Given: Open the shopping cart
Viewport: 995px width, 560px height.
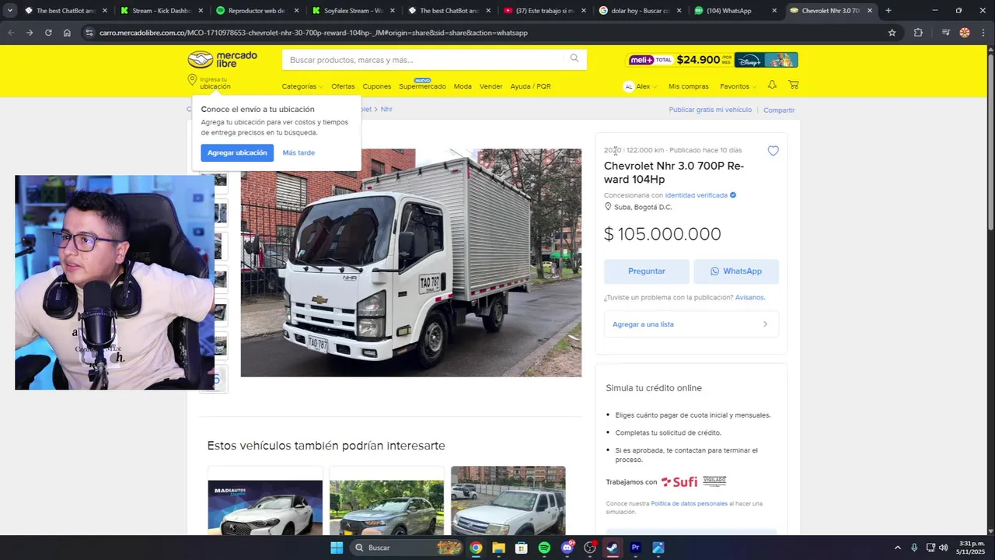Looking at the screenshot, I should [793, 85].
